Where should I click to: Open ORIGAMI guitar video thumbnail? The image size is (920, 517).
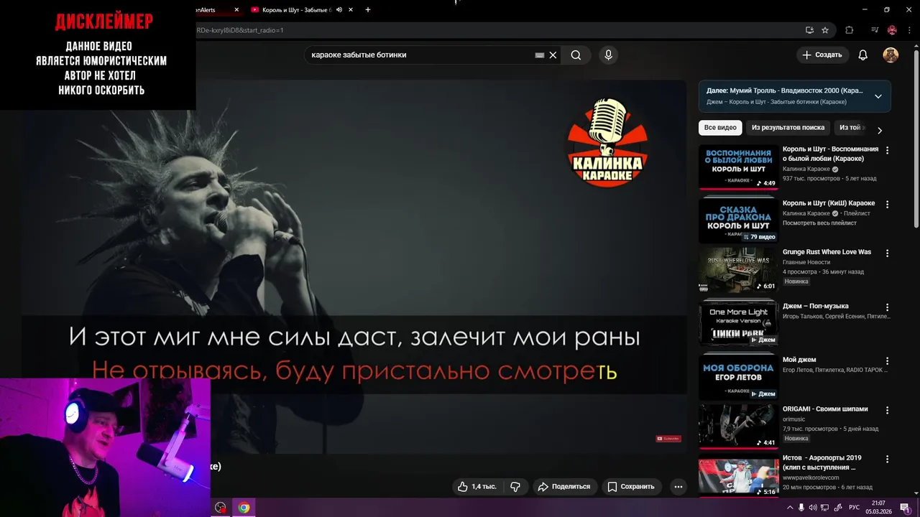738,427
